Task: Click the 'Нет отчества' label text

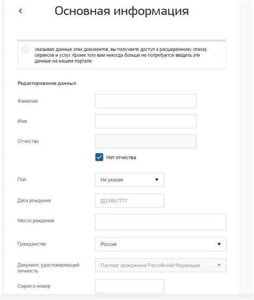Action: [121, 157]
